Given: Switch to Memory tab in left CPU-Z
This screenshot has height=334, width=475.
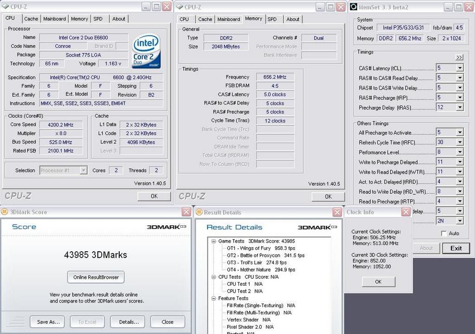Looking at the screenshot, I should tap(79, 19).
